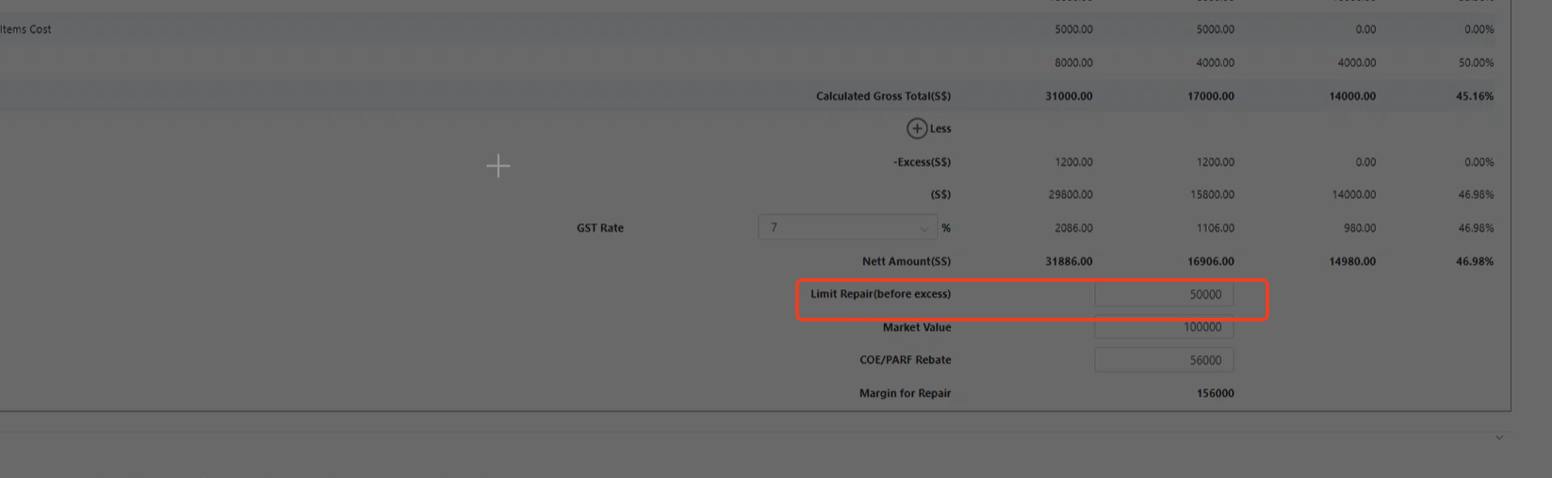This screenshot has height=478, width=1552.
Task: Click the Margin for Repair value 156000
Action: (1215, 393)
